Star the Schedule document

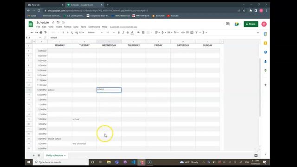tap(53, 22)
